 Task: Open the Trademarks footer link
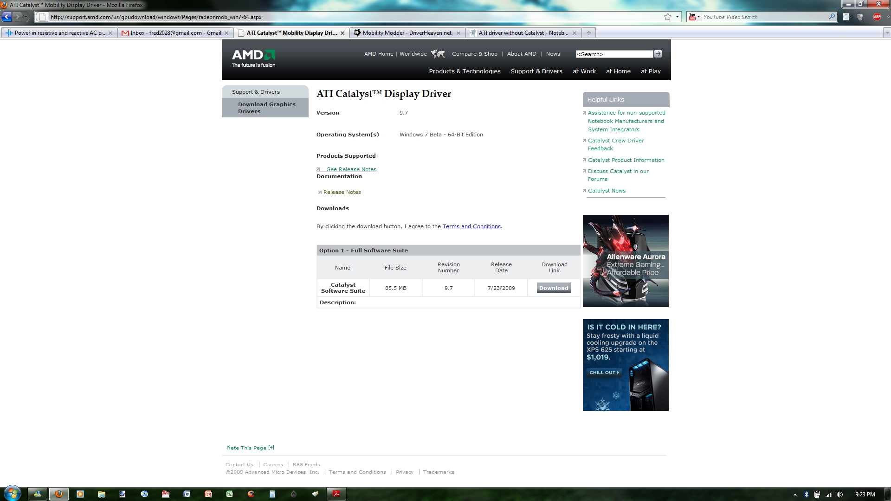439,472
